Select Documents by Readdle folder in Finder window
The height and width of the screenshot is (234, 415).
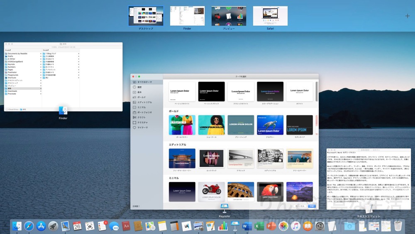[x=23, y=54]
